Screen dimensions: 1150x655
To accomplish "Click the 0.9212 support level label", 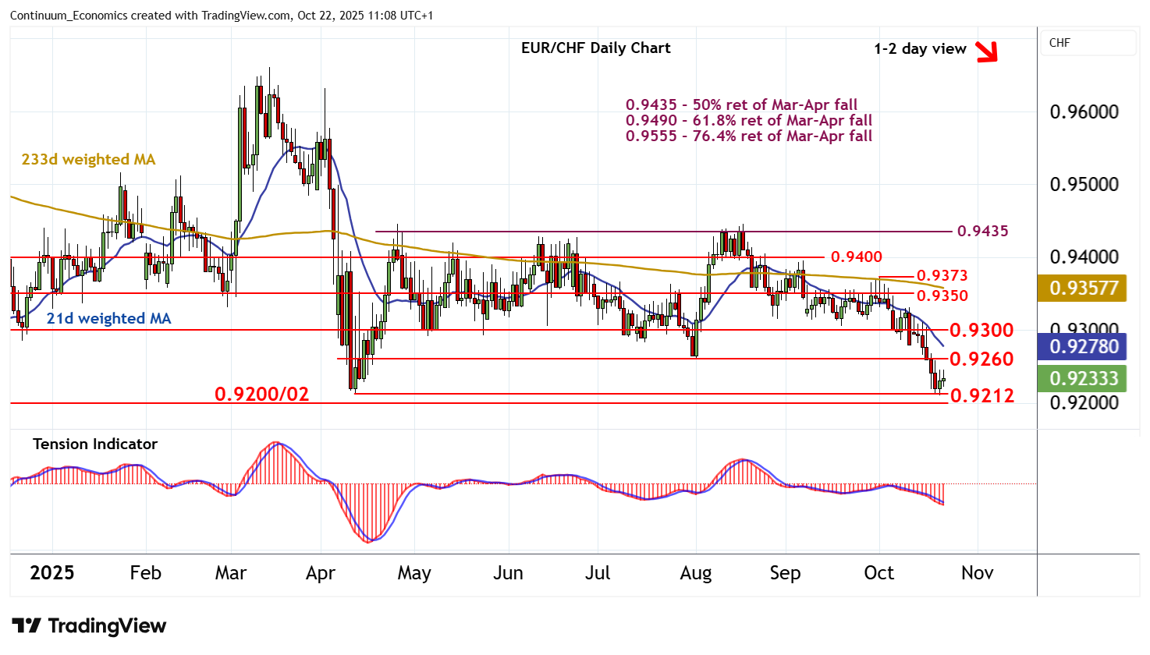I will [x=982, y=396].
